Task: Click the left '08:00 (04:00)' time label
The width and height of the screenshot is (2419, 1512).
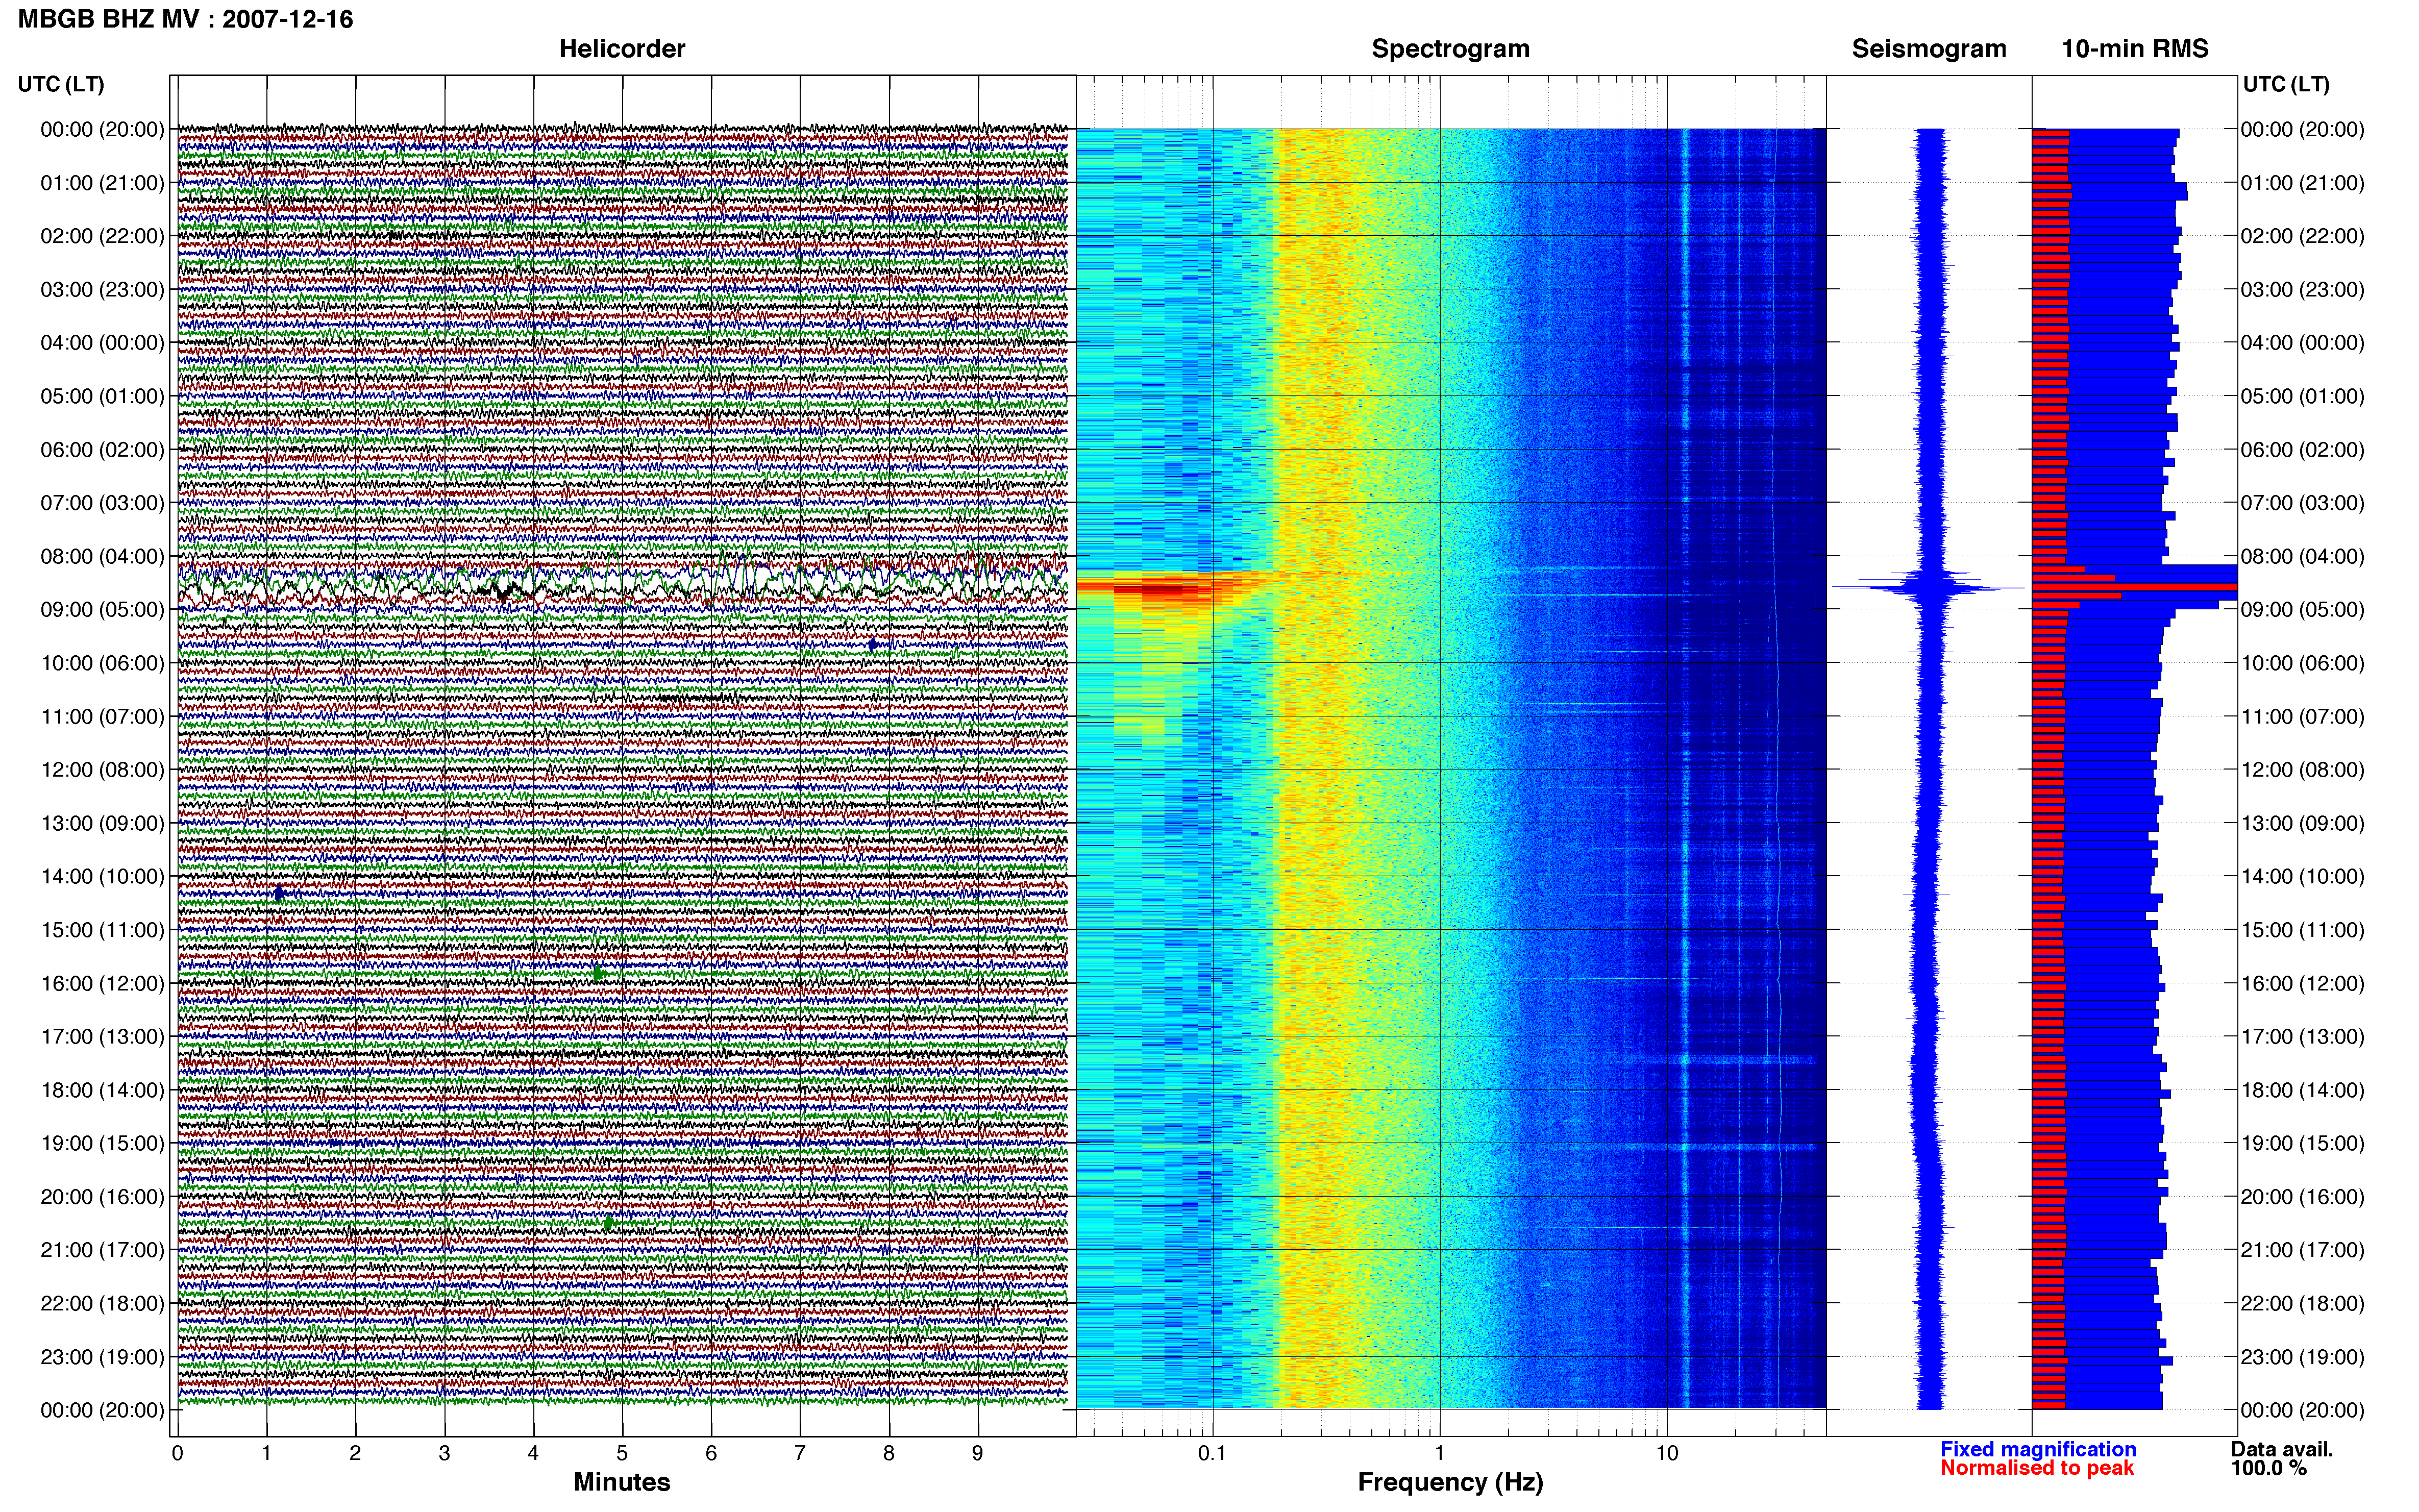Action: tap(102, 556)
